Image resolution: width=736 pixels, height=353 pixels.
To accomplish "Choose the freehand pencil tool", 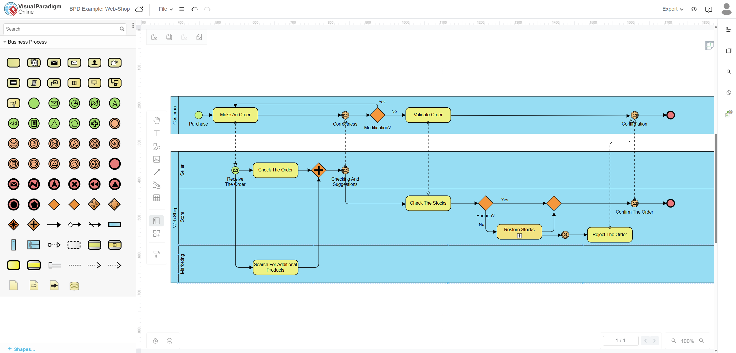I will click(156, 185).
